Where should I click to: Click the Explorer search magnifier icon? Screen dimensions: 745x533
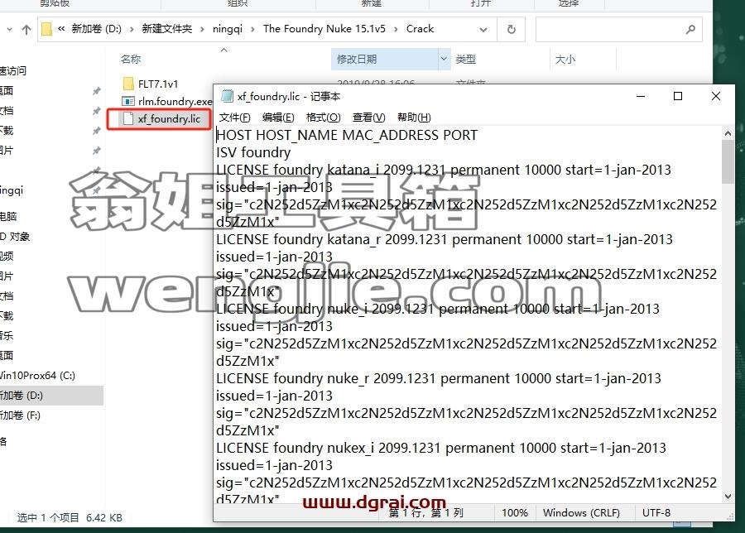(x=690, y=30)
